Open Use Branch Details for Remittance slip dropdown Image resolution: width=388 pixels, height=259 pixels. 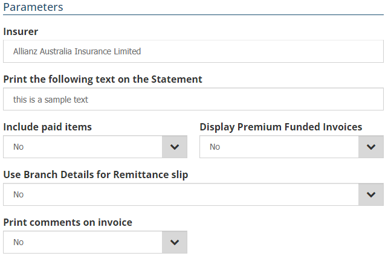(181, 194)
